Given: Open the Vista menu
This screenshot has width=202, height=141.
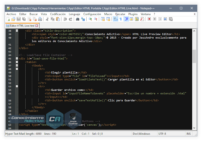Looking at the screenshot, I should tap(44, 14).
